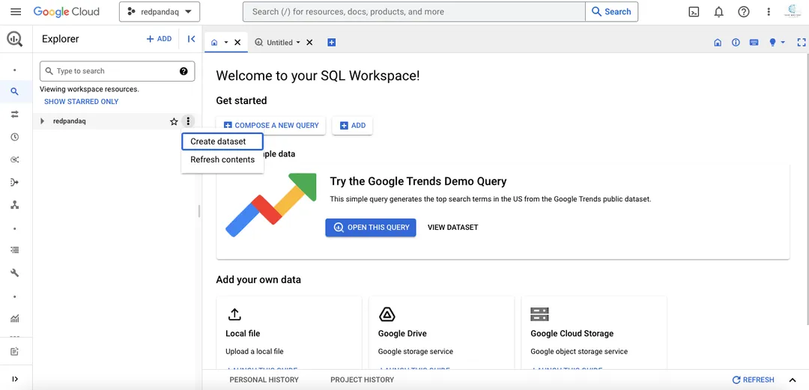Click SHOW STARRED ONLY
The width and height of the screenshot is (809, 390).
(x=81, y=102)
